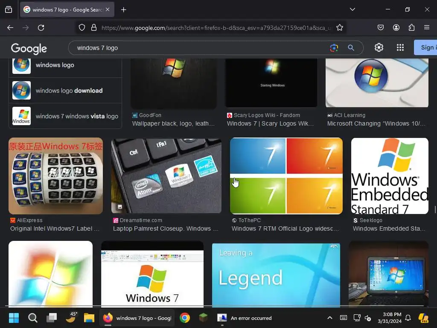437x328 pixels.
Task: Open weather widget showing 45°
Action: (71, 317)
